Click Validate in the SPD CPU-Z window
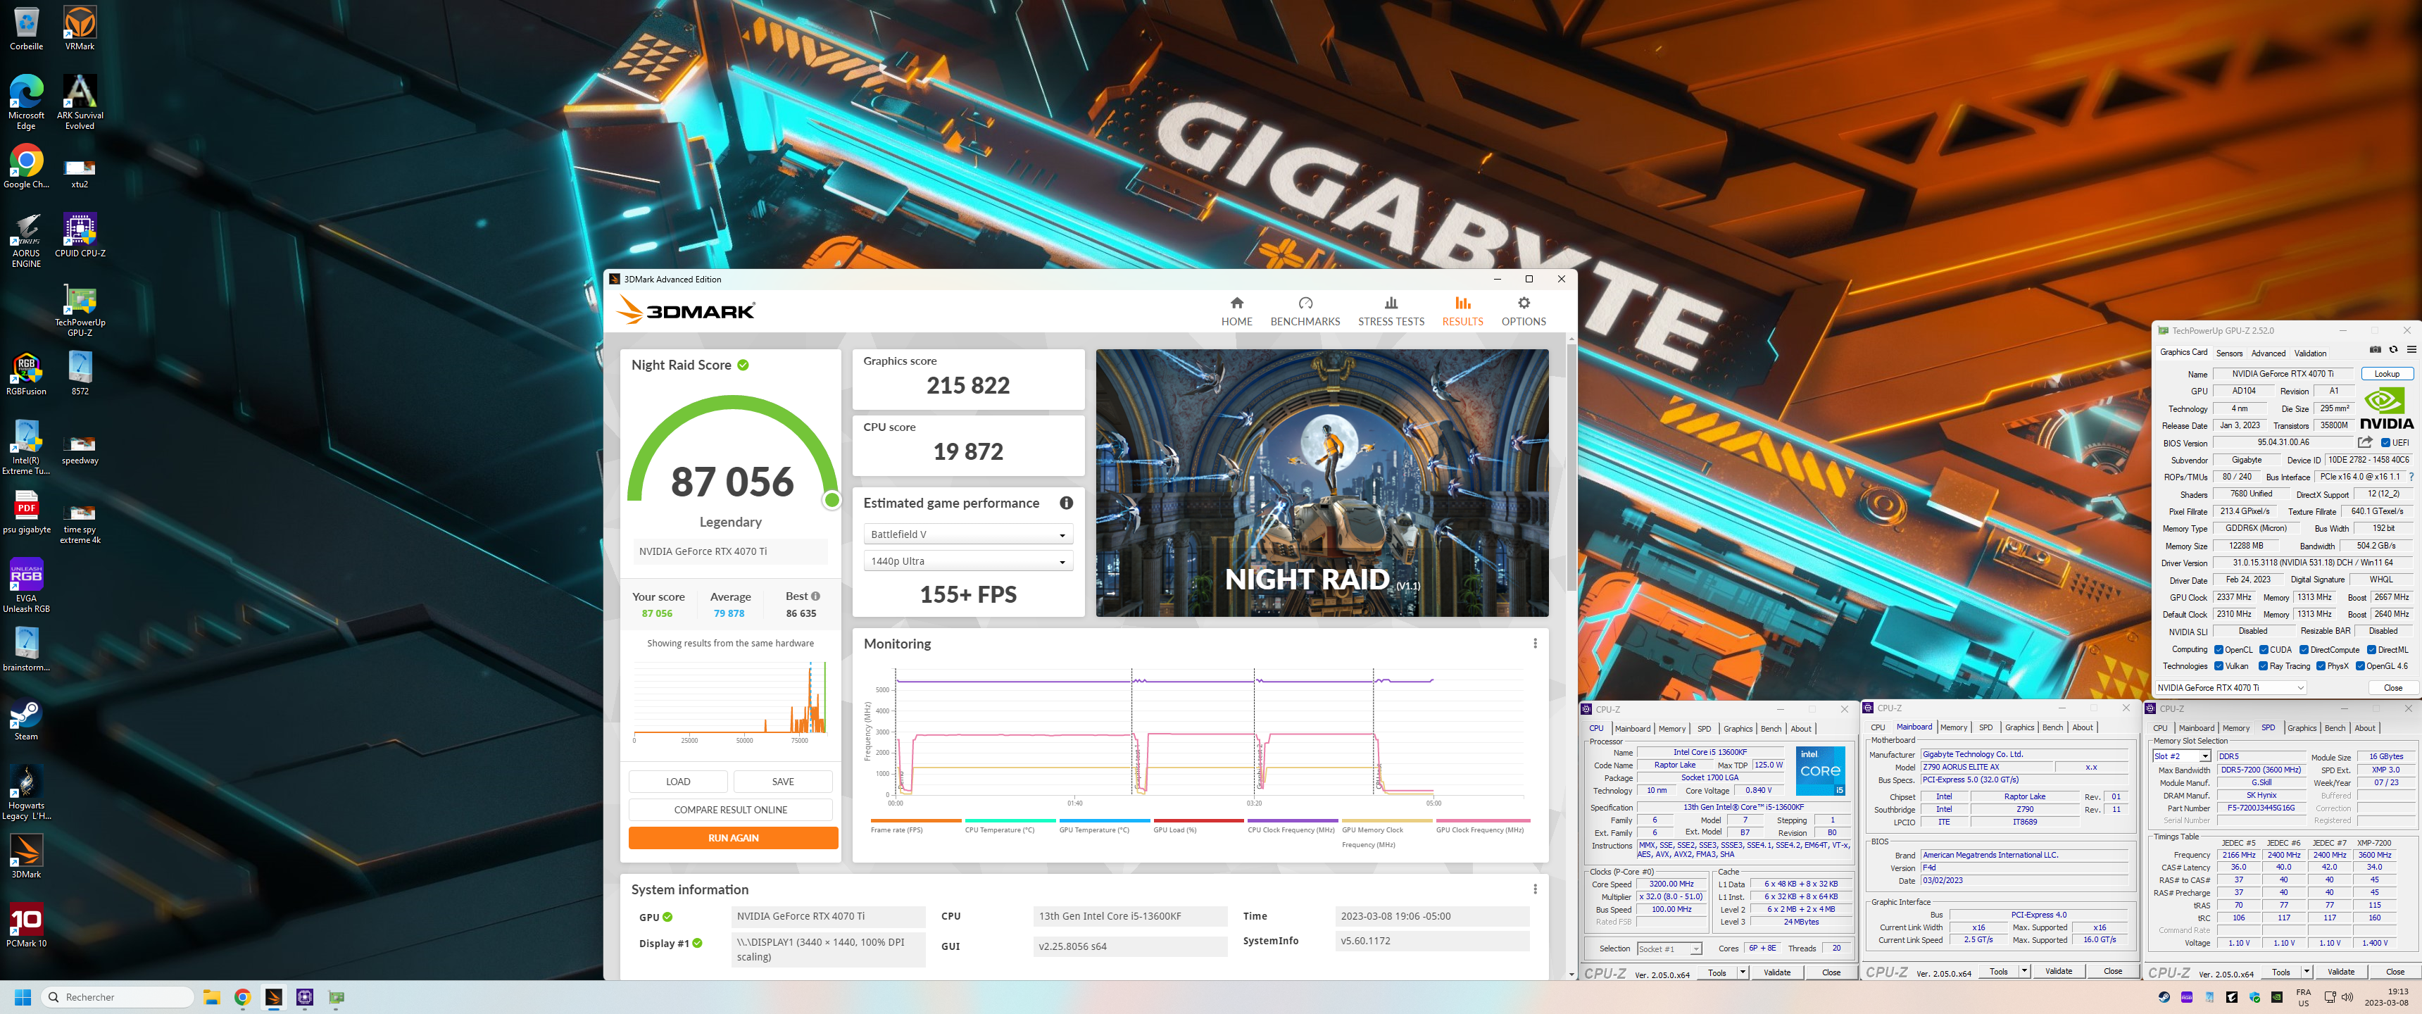Viewport: 2422px width, 1014px height. [x=2340, y=972]
